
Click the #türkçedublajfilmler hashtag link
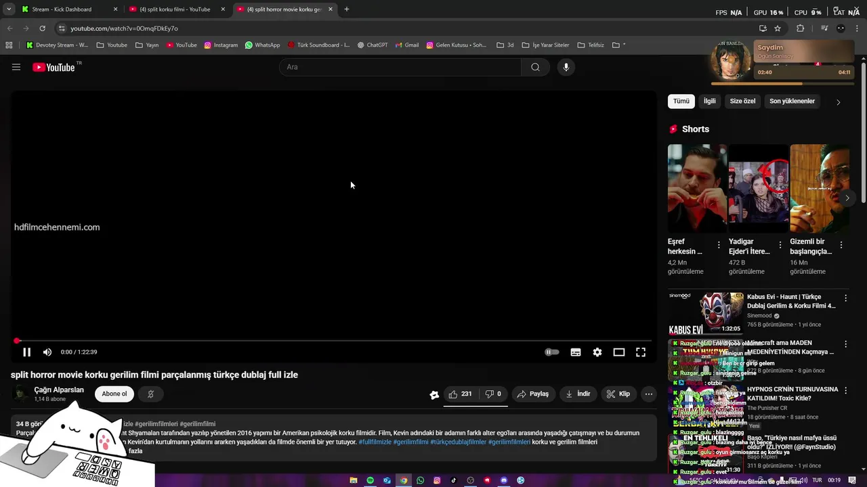[x=458, y=442]
